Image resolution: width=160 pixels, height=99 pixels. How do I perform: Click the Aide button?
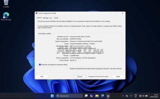pos(42,76)
